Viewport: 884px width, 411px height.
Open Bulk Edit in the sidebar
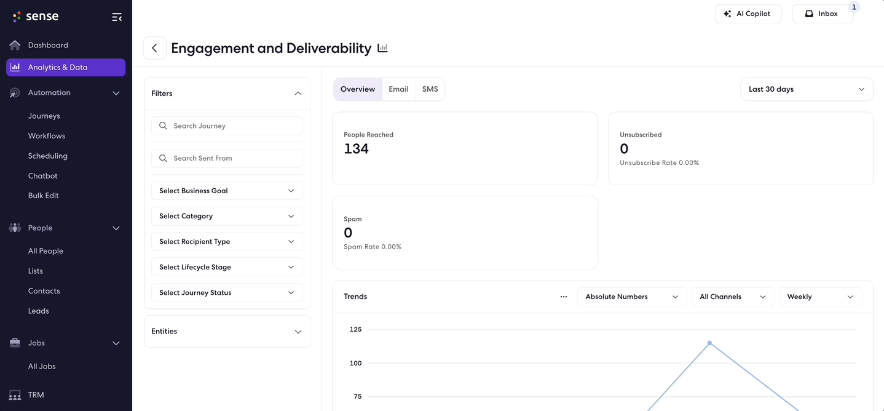tap(44, 196)
